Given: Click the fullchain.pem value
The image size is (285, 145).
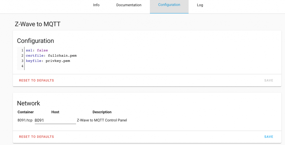Looking at the screenshot, I should click(x=62, y=55).
